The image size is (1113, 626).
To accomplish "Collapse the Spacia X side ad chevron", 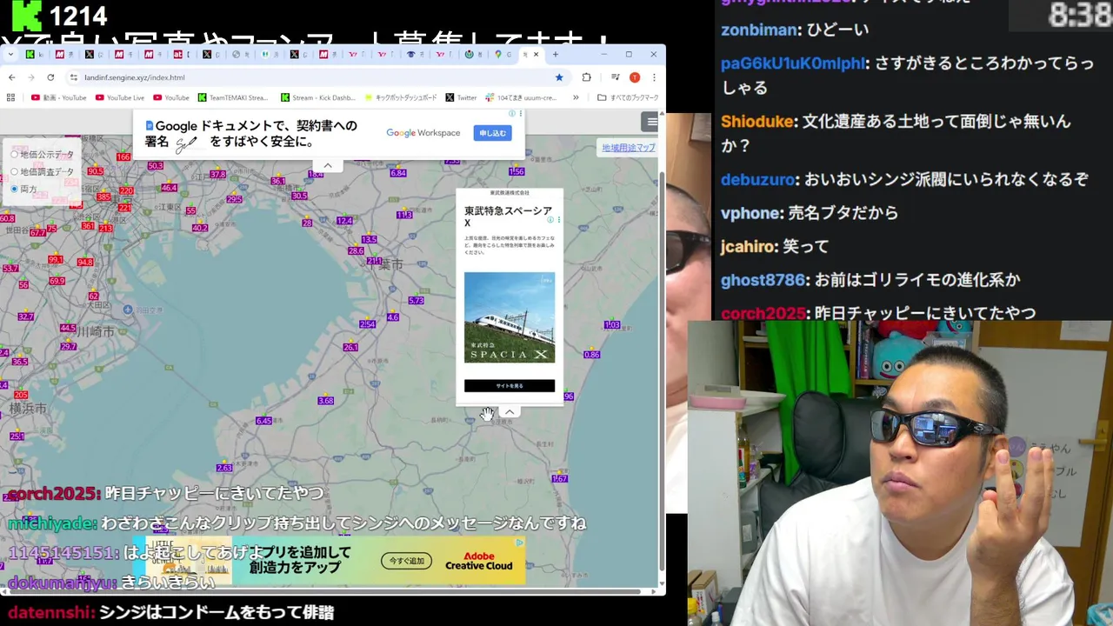I will coord(510,412).
